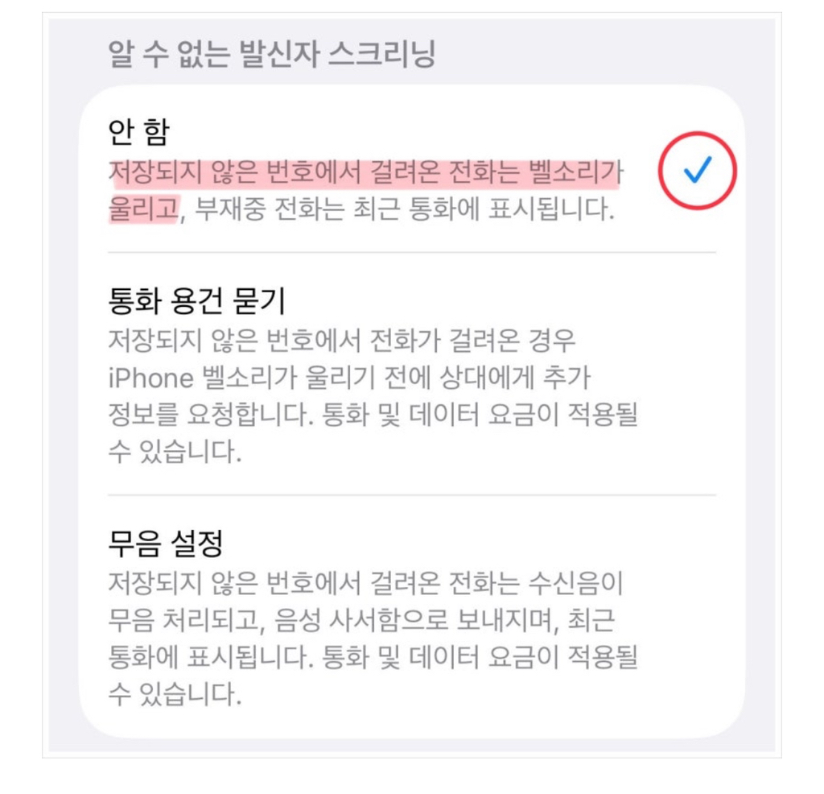Click 부재중 전화는 최근 통화에 표시됩니다 text
824x794 pixels.
404,209
